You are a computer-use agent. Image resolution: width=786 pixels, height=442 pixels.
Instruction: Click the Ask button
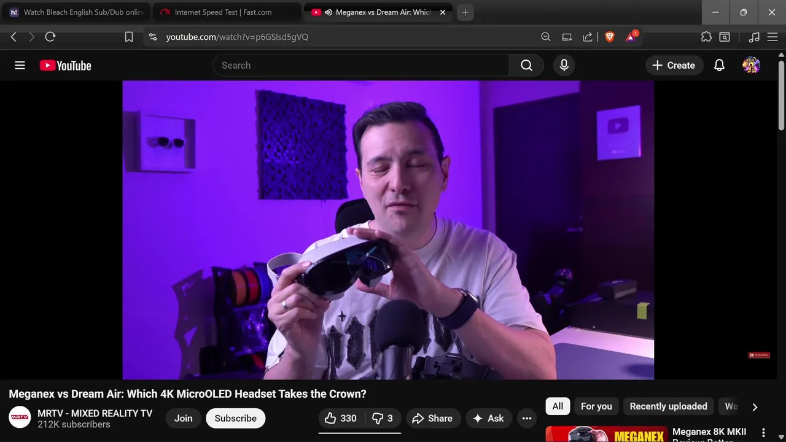[489, 418]
